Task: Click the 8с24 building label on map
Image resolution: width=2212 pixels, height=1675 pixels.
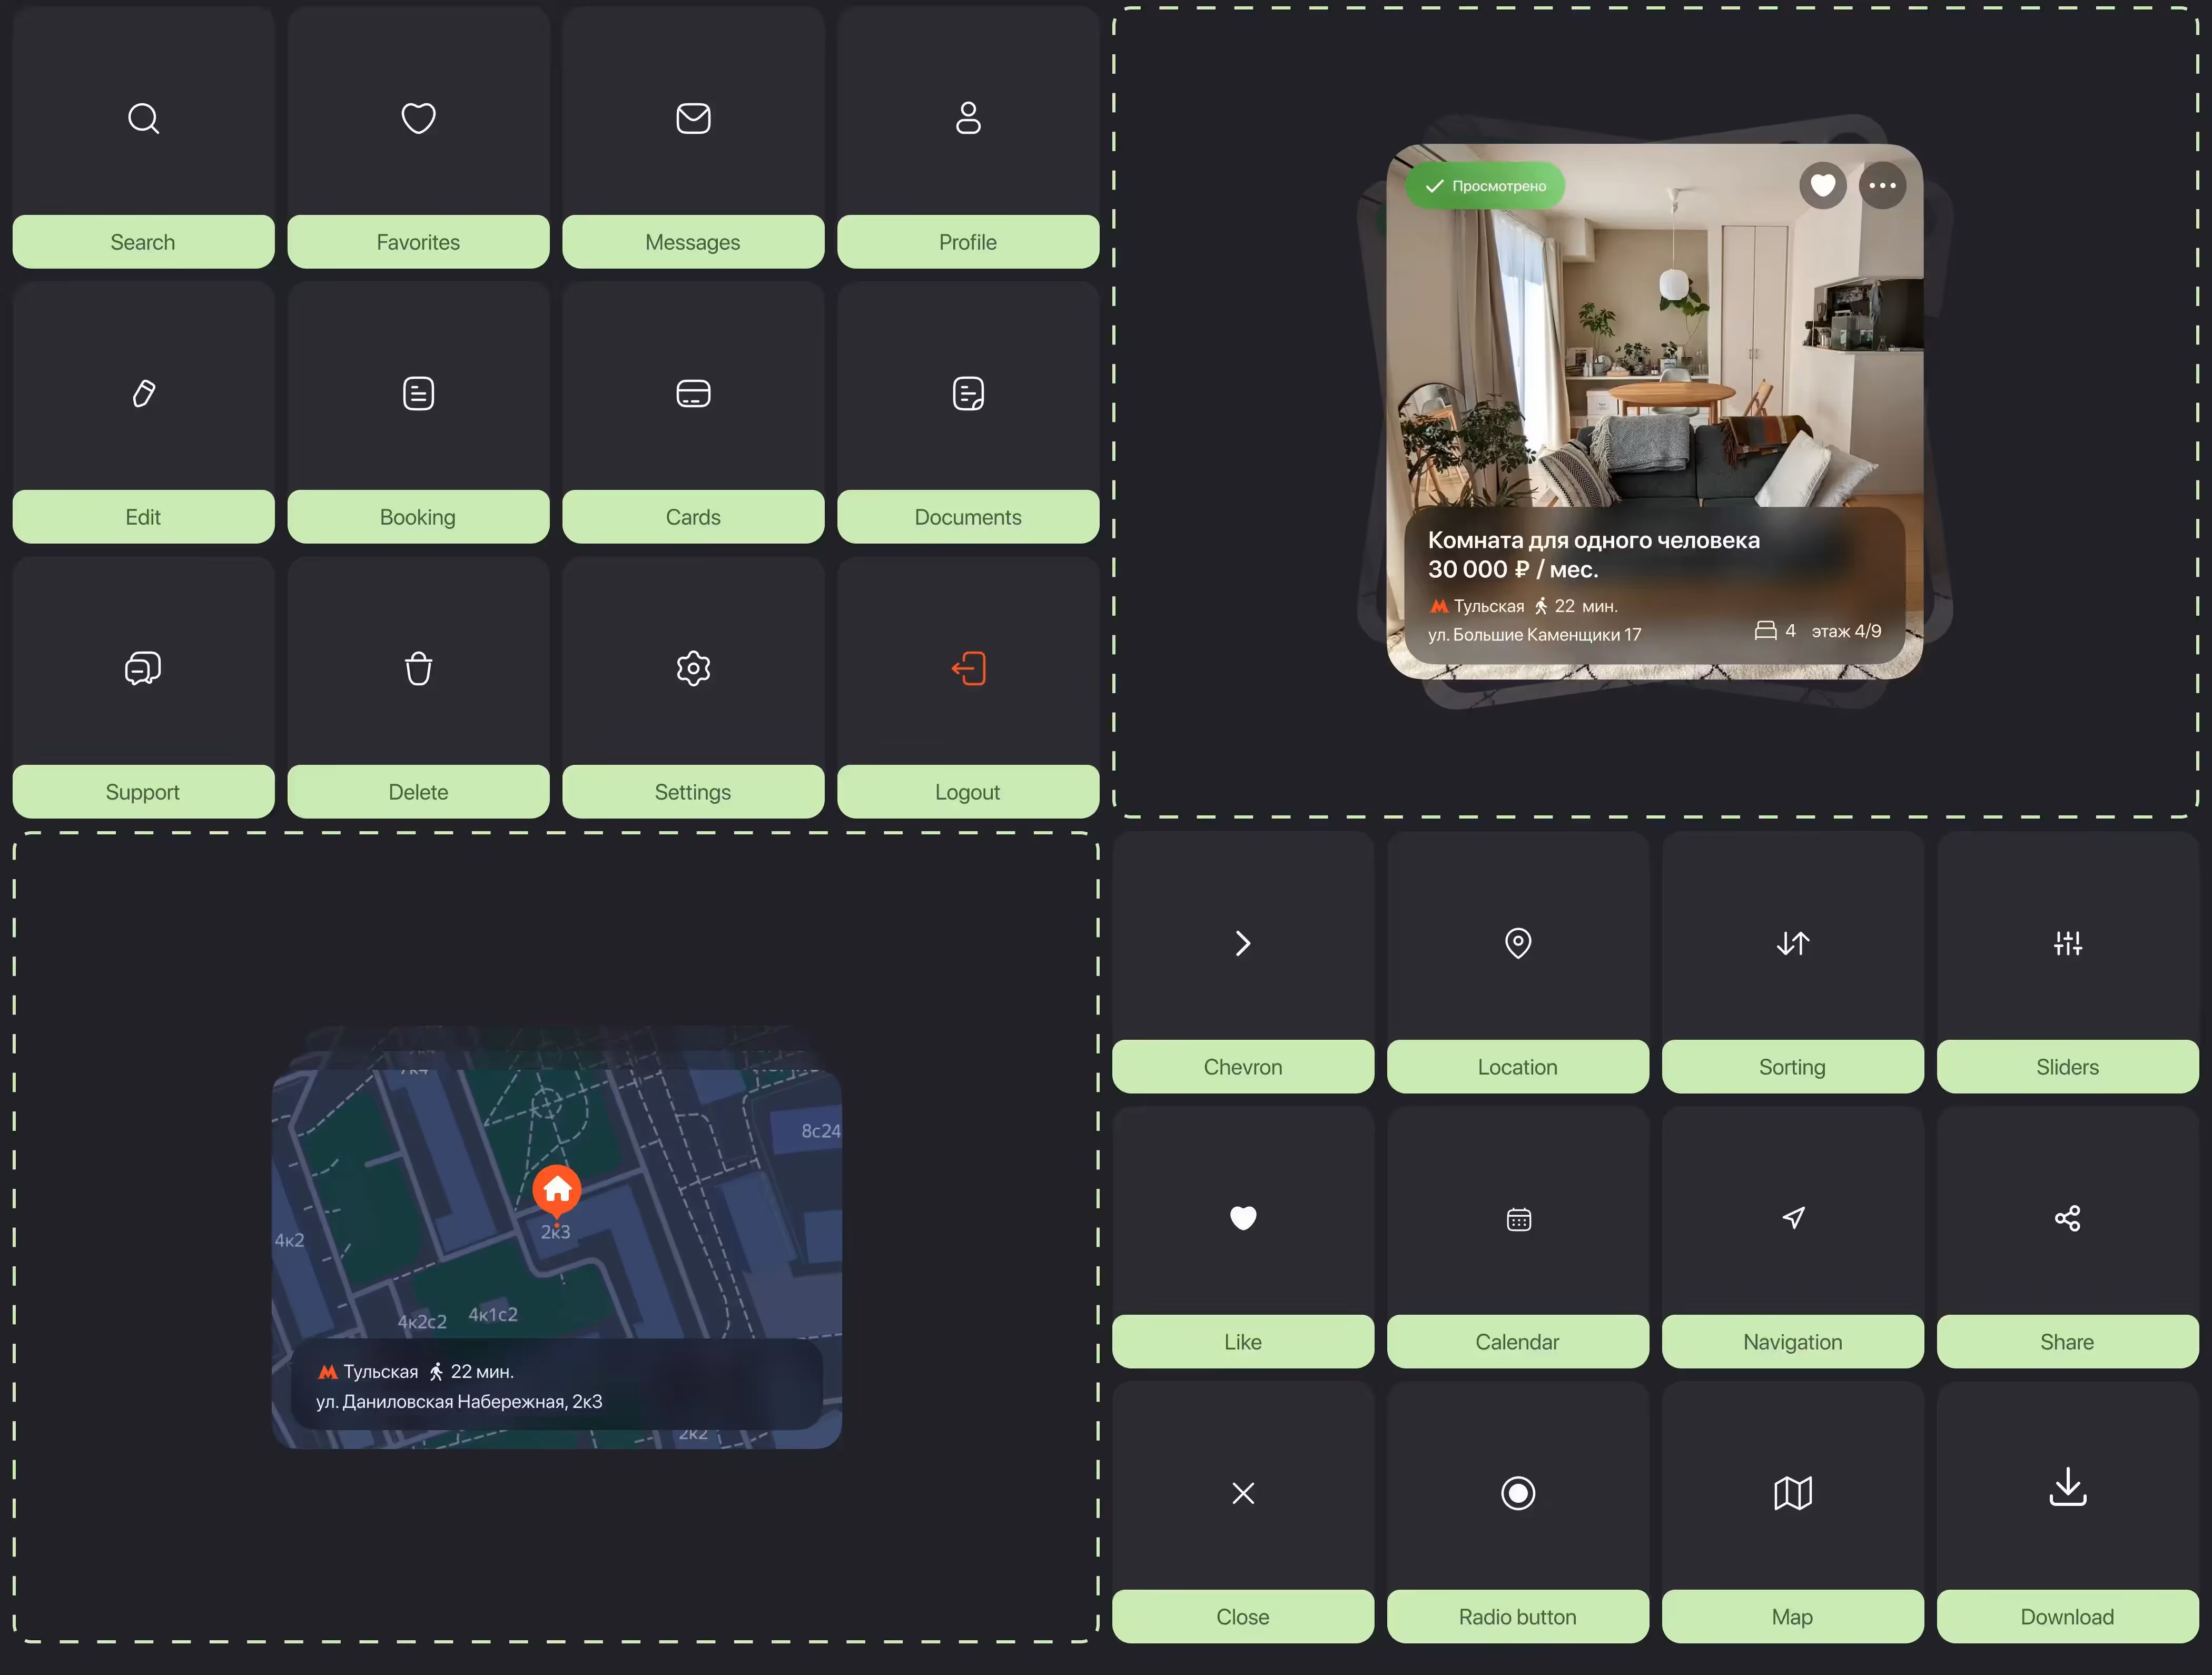Action: point(821,1131)
